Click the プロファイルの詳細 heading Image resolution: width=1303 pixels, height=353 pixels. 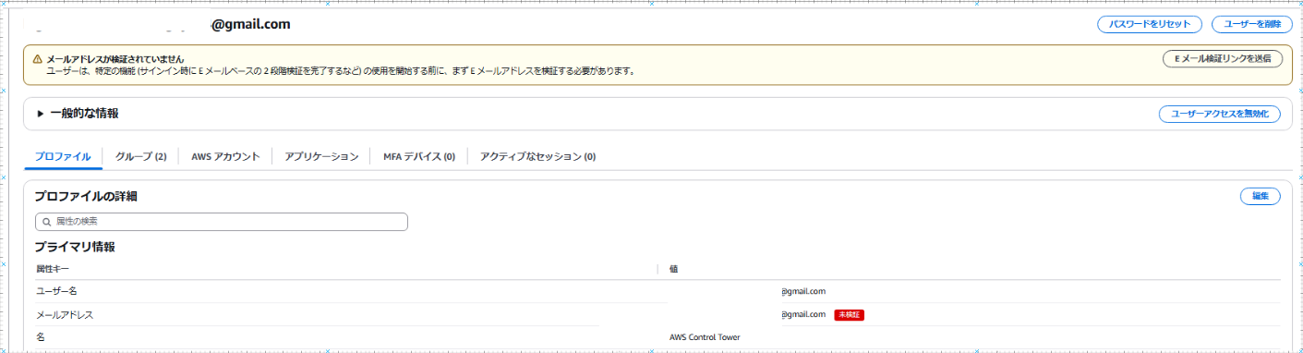click(x=85, y=196)
